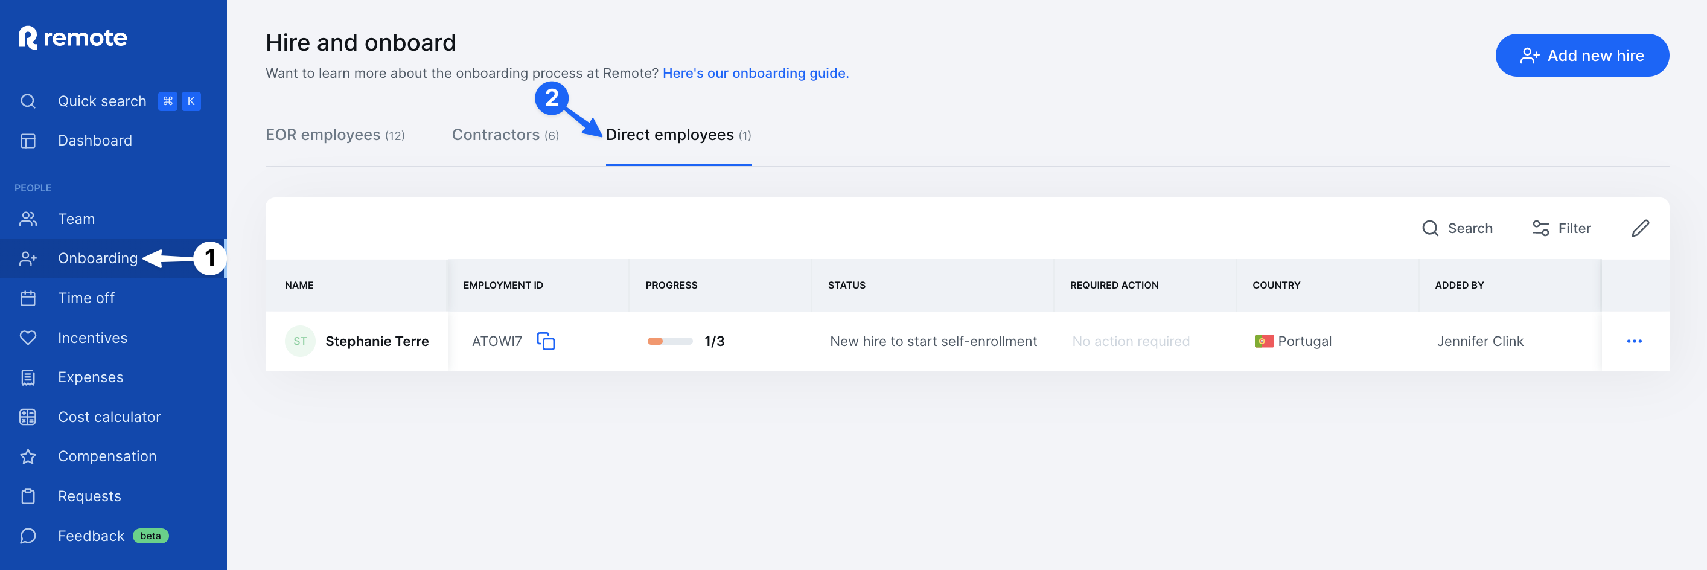Select the Quick search icon in sidebar
Viewport: 1707px width, 570px height.
click(x=28, y=101)
